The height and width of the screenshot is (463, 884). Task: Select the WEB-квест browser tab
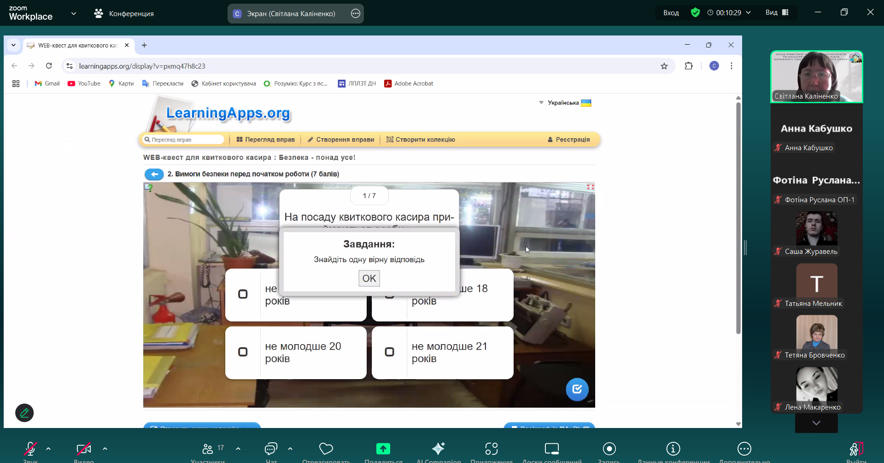[x=77, y=45]
